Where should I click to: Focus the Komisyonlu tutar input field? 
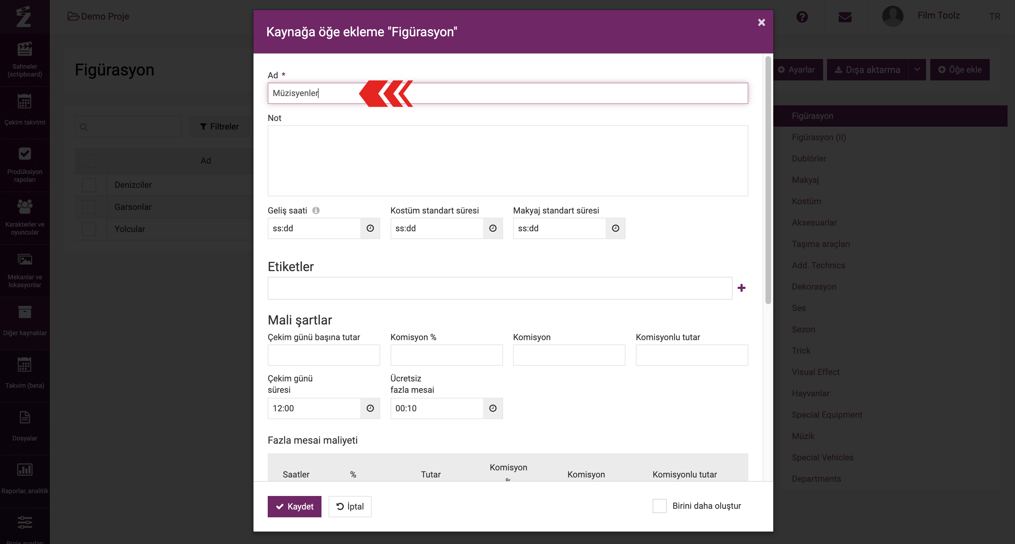tap(691, 355)
